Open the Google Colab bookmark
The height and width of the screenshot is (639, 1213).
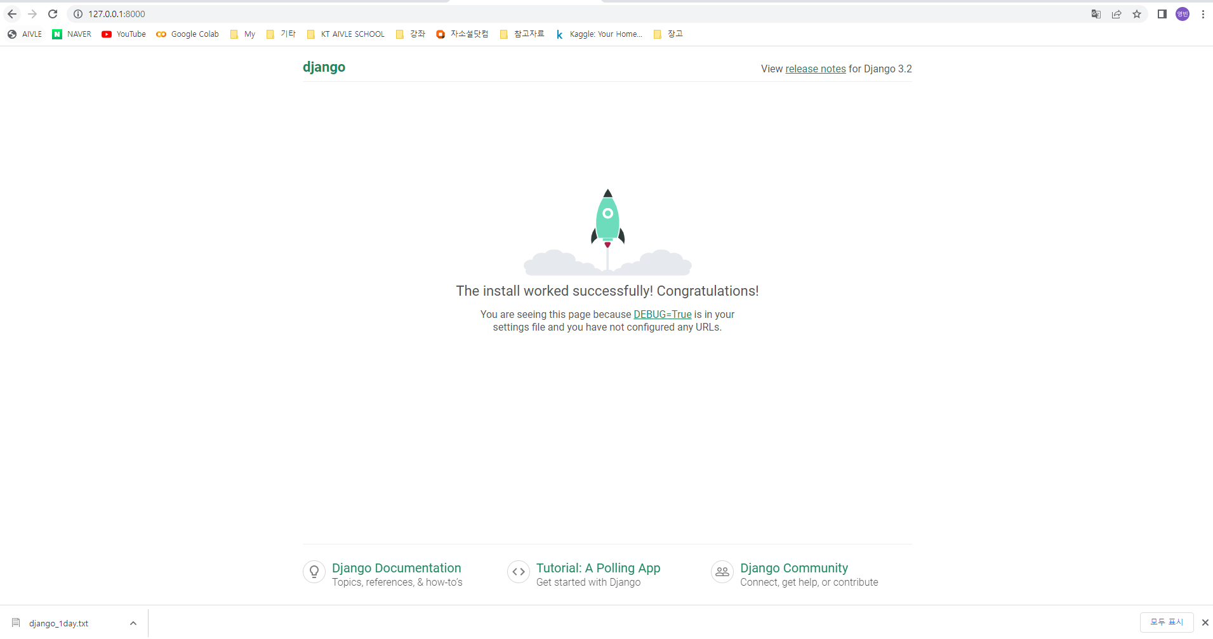(x=187, y=34)
